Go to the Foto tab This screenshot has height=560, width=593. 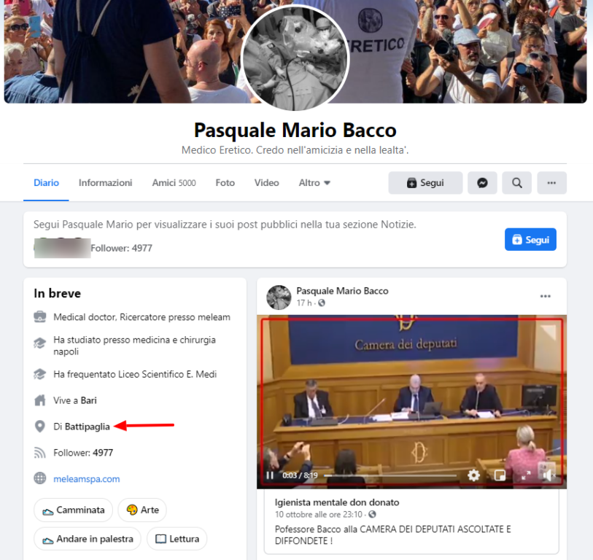coord(225,183)
